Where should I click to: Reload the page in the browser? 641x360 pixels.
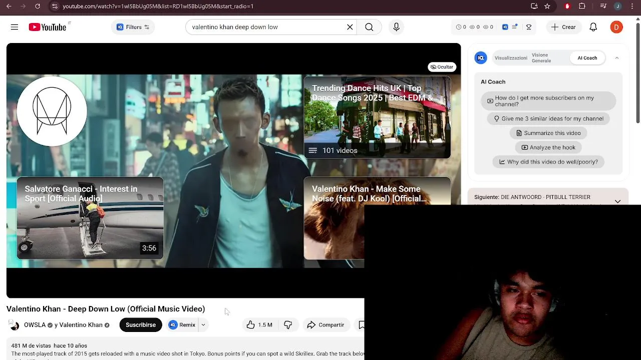pos(38,6)
